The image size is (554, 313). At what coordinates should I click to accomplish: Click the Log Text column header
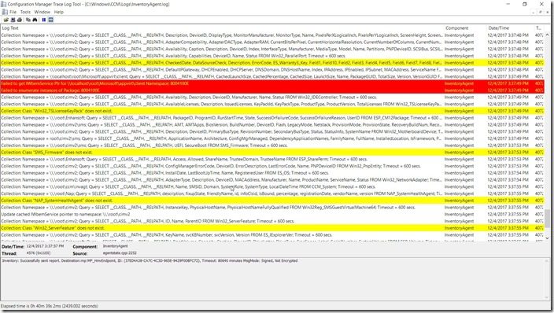coord(222,28)
